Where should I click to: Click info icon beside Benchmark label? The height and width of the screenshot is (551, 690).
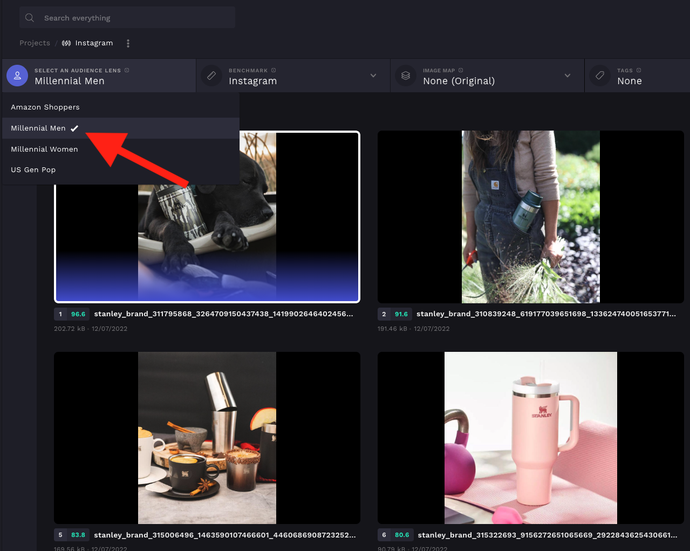tap(274, 70)
